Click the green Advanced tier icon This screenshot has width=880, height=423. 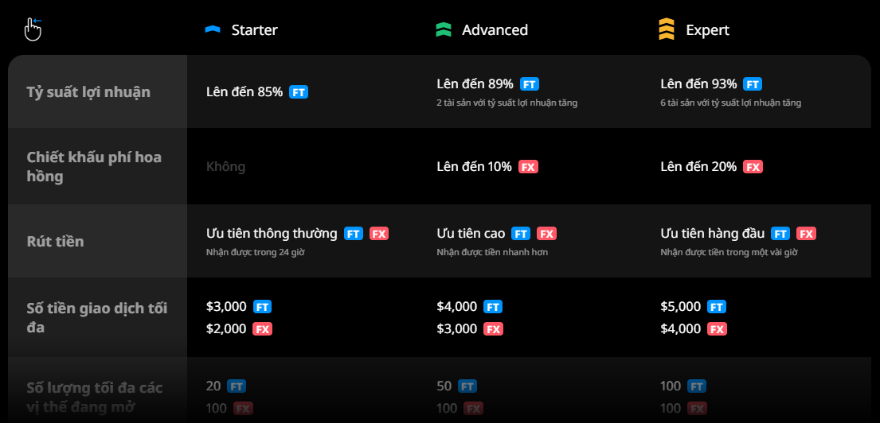pos(444,29)
